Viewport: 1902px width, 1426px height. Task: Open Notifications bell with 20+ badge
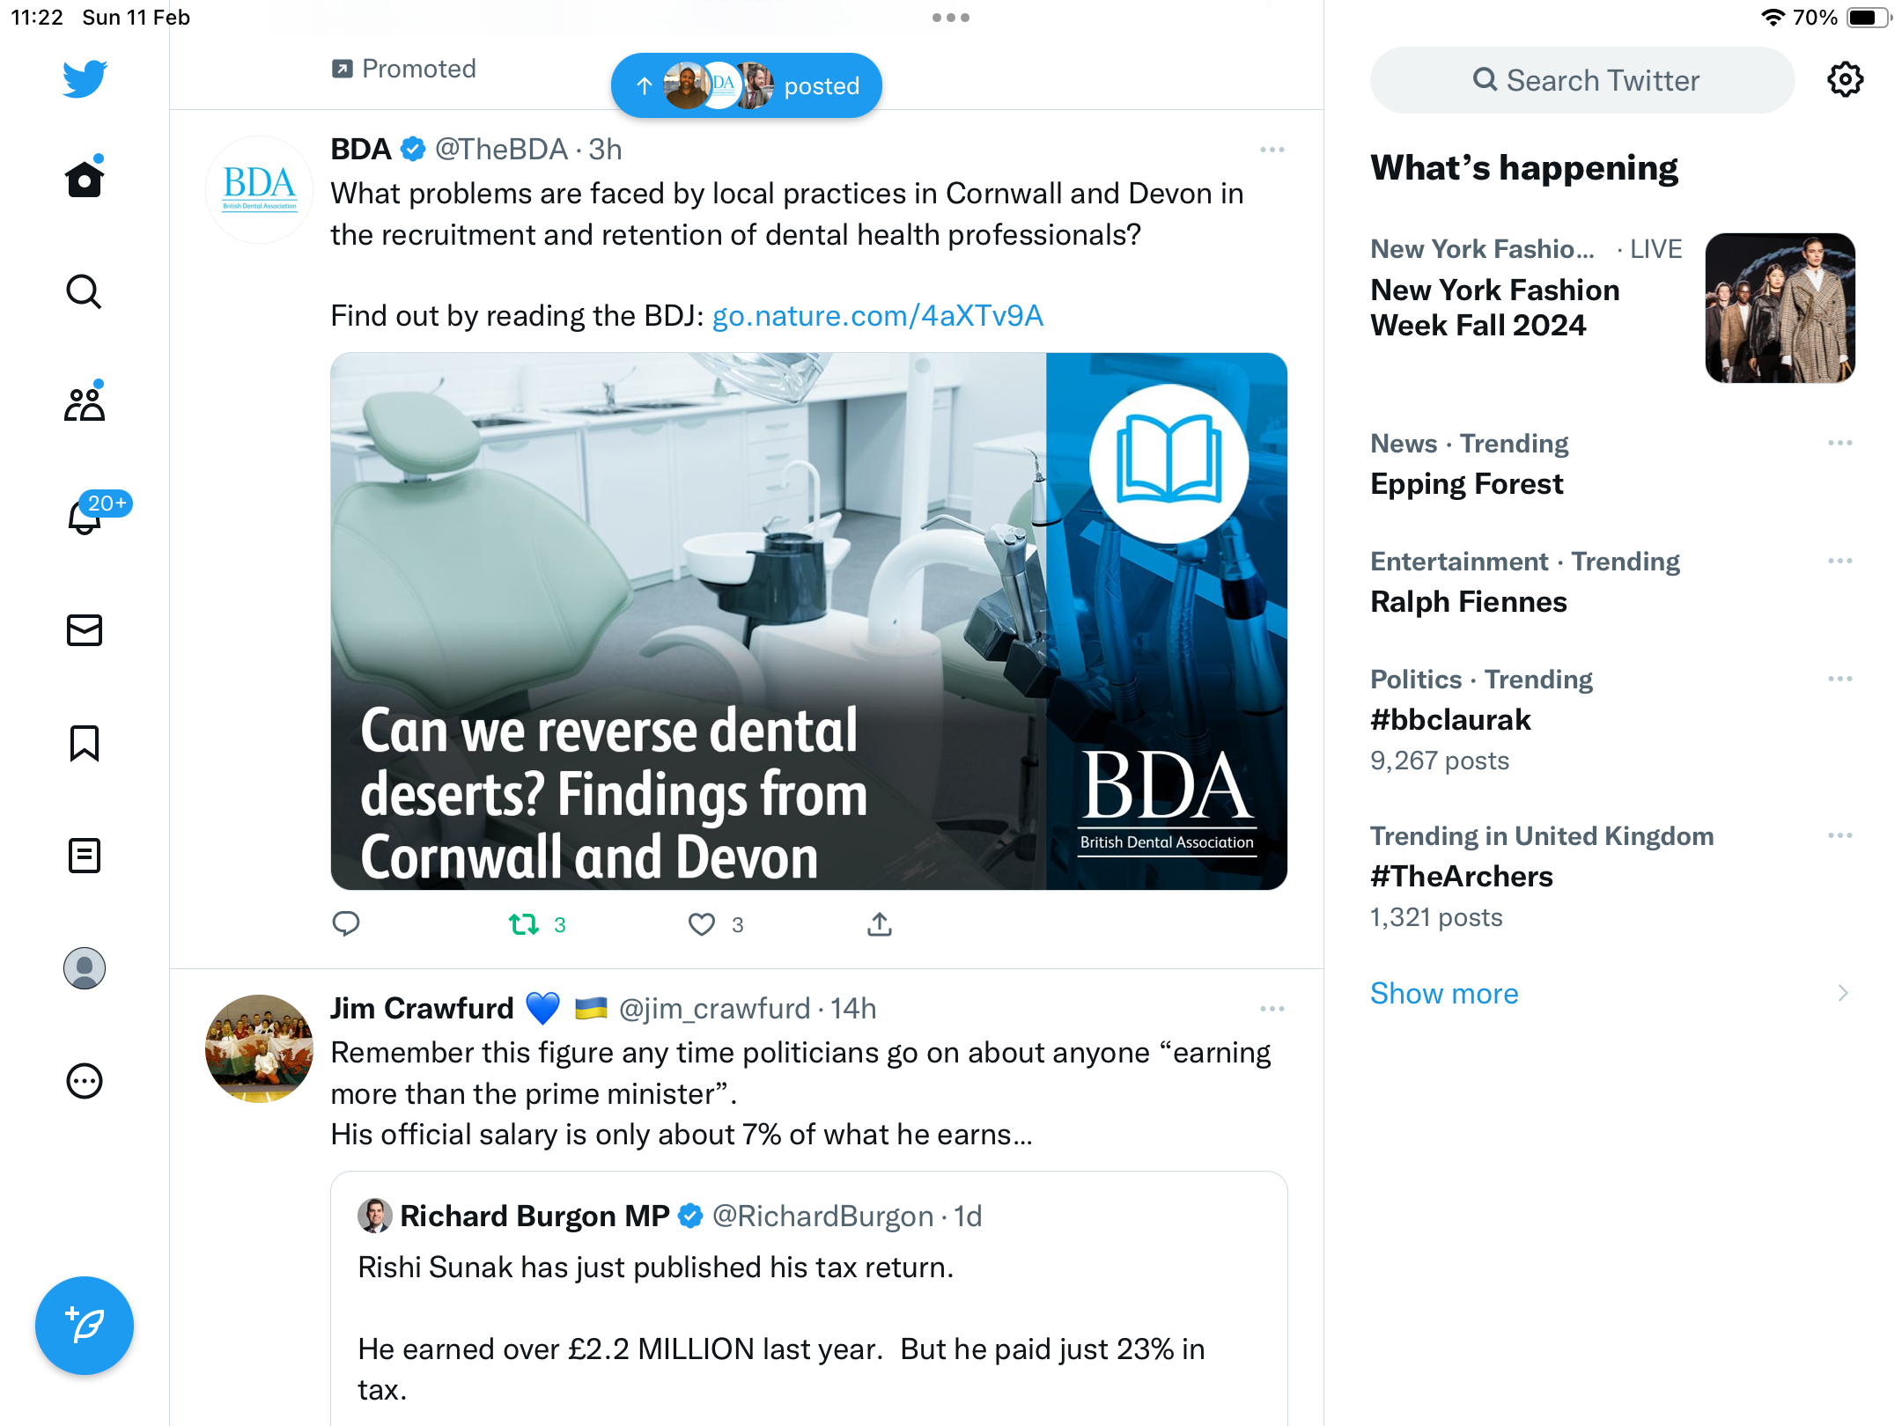click(85, 517)
